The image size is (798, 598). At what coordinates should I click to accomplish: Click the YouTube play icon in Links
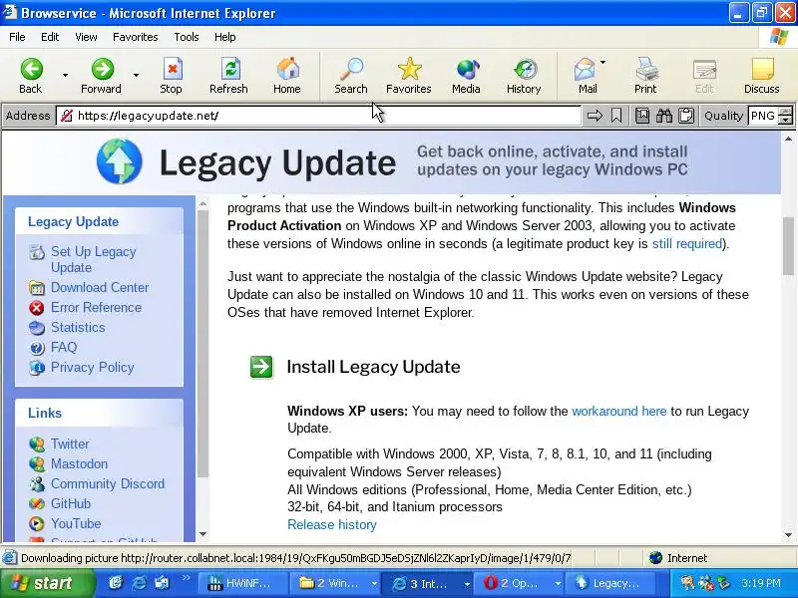point(37,523)
